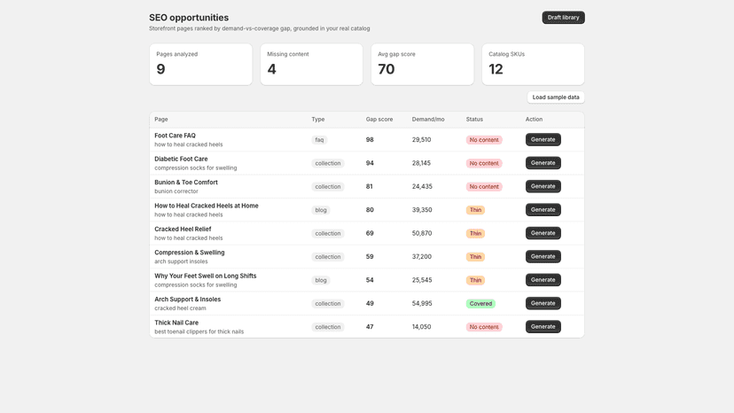Select the Compression & Swelling page title

click(x=190, y=253)
